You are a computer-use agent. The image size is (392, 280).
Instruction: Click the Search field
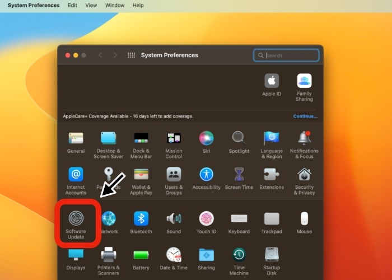point(286,55)
